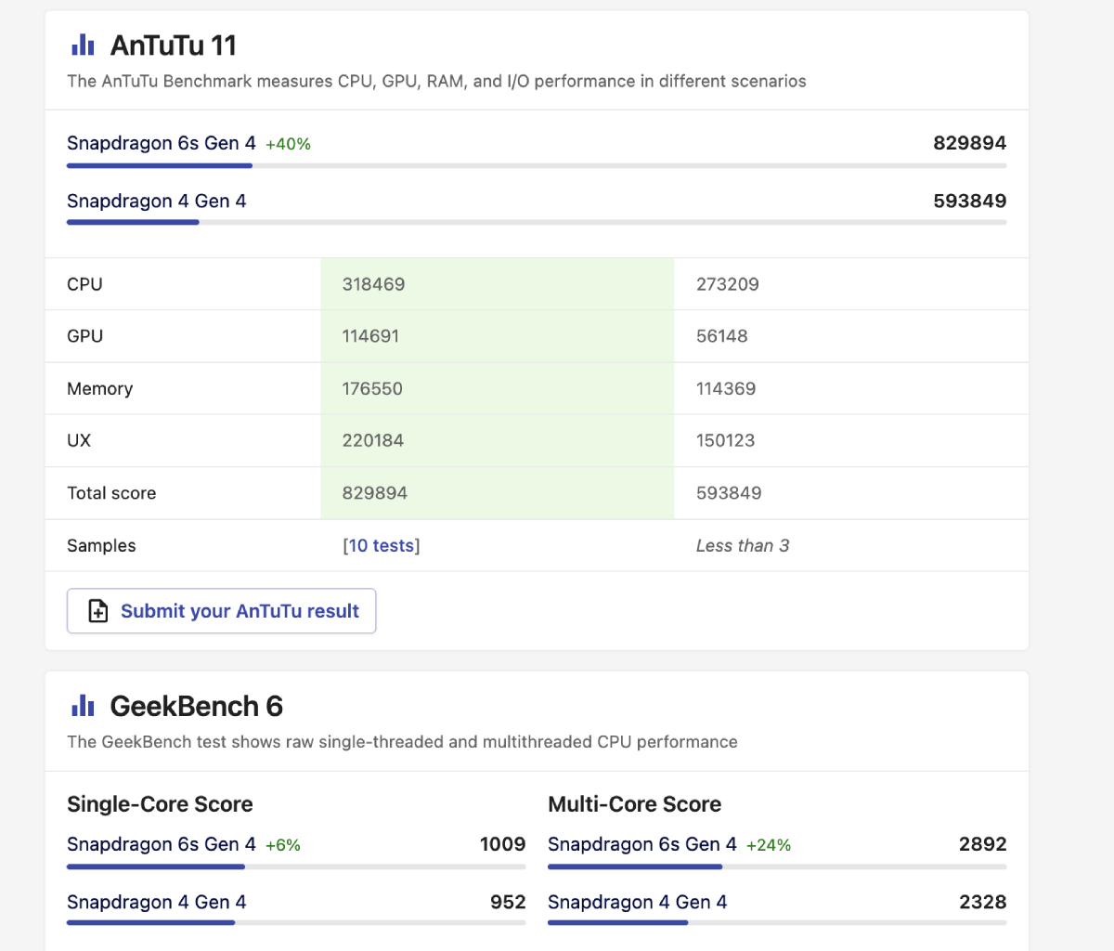Click the 829894 AnTuTu score progress bar
1114x951 pixels.
537,166
